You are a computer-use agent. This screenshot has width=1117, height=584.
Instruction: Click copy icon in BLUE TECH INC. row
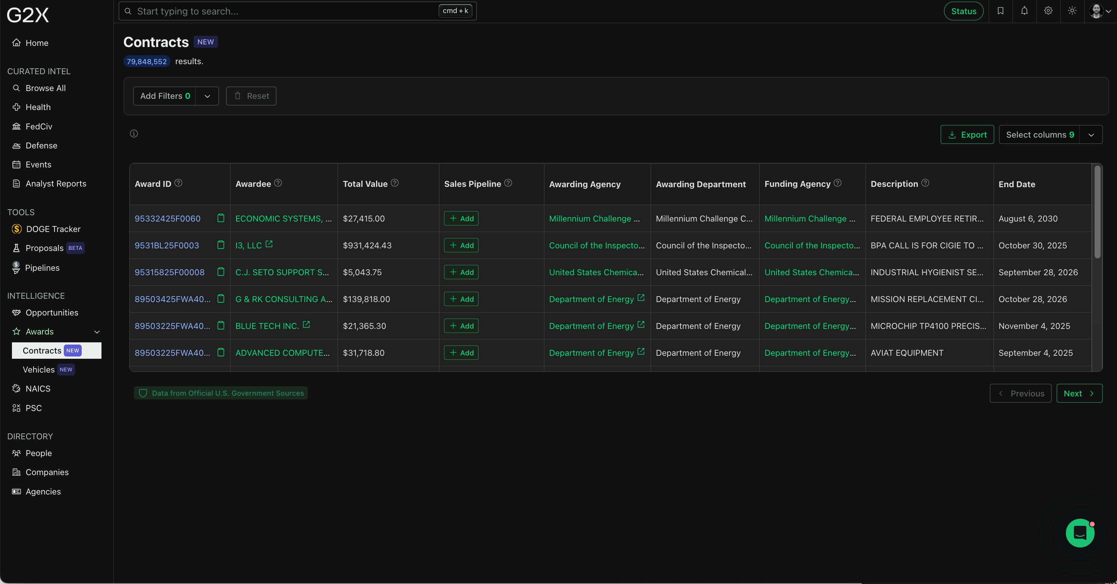pos(221,326)
